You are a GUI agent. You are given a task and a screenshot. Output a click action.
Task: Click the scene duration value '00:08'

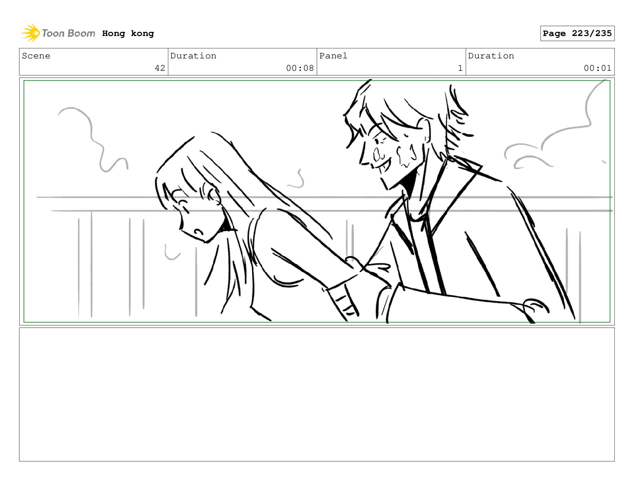(x=300, y=68)
